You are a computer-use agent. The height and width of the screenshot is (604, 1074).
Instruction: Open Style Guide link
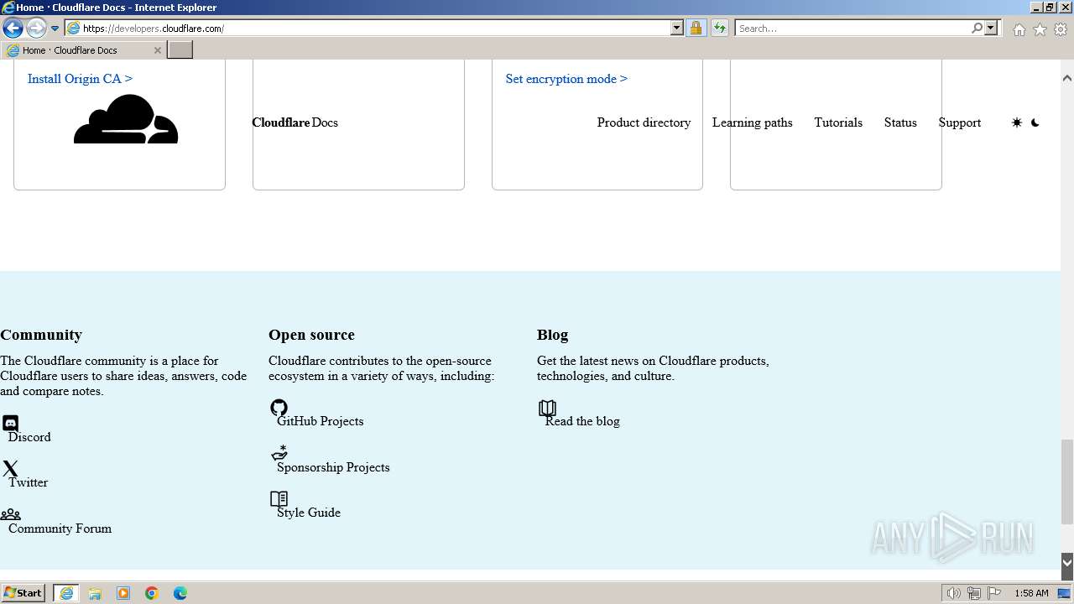[x=308, y=513]
